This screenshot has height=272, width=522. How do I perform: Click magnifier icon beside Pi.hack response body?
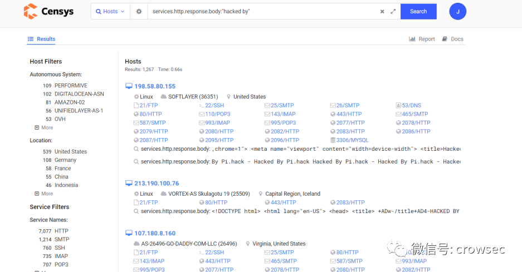coord(136,162)
